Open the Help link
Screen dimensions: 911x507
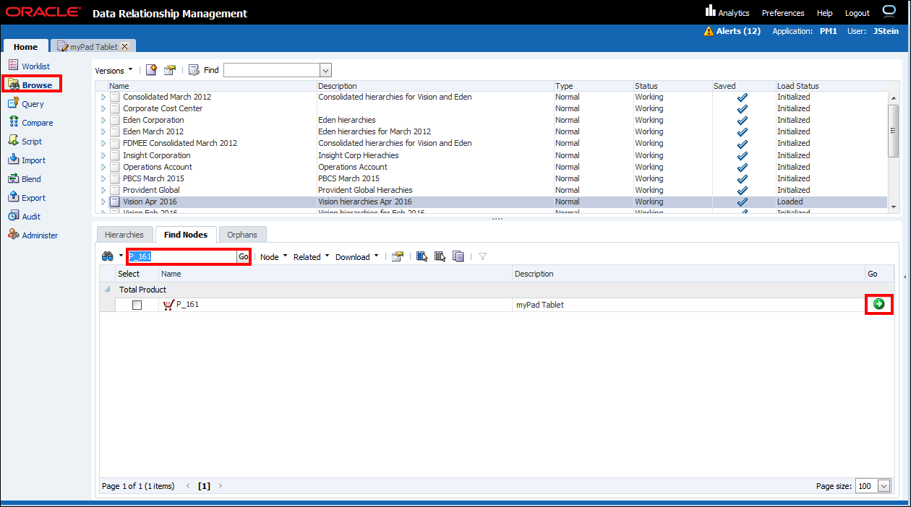(x=824, y=13)
